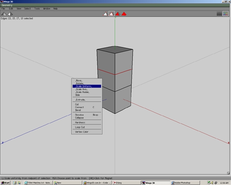Choose Dissolve from context menu
The height and width of the screenshot is (185, 231).
[x=87, y=115]
